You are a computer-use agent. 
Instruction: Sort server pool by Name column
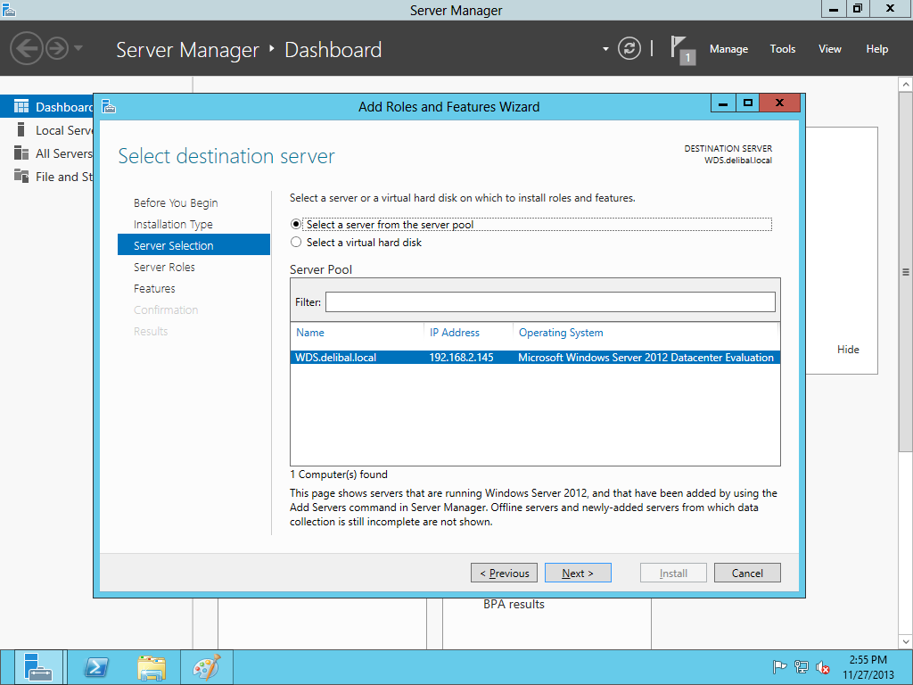pos(310,333)
